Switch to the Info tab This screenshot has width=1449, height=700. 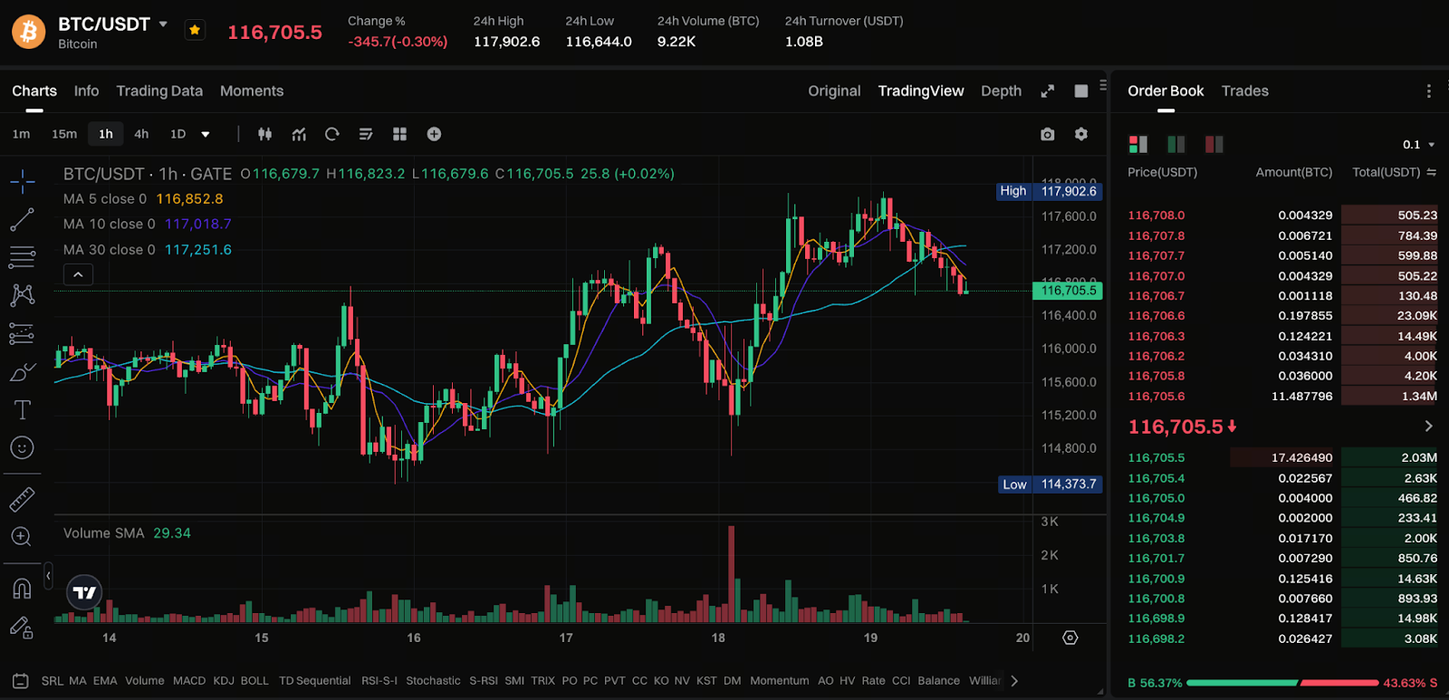click(86, 91)
